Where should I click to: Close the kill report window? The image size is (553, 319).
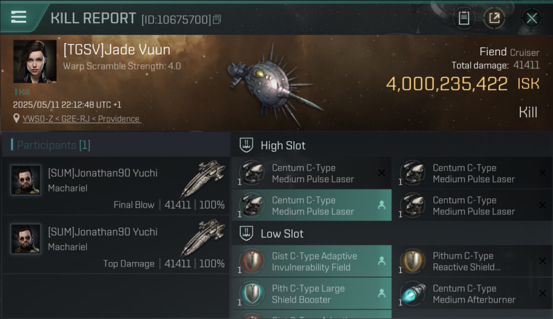(531, 18)
